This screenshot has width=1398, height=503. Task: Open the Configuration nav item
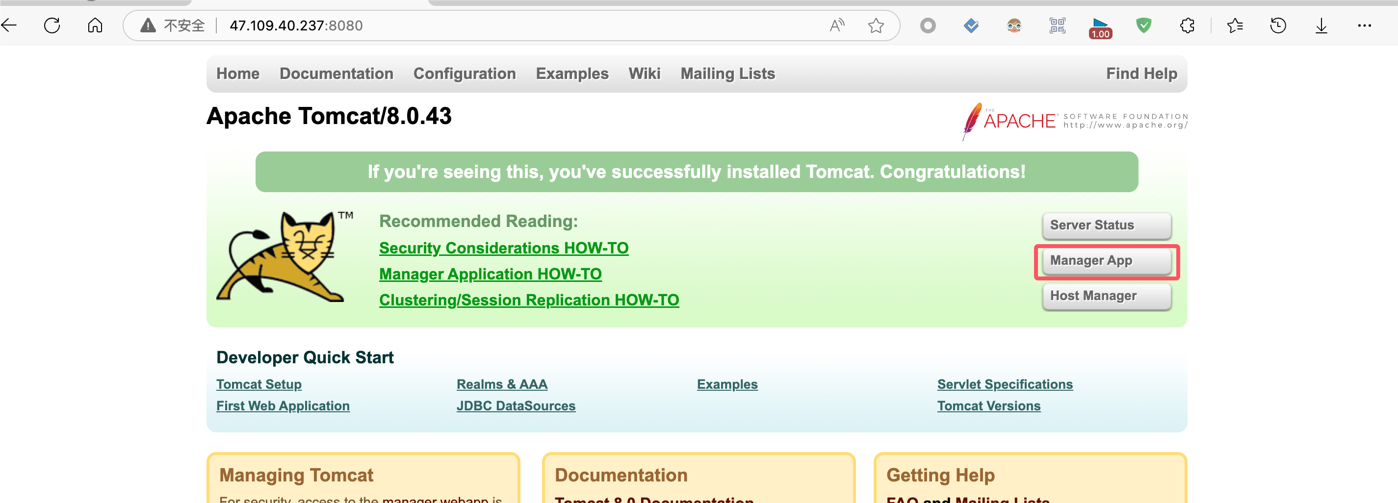(x=465, y=73)
